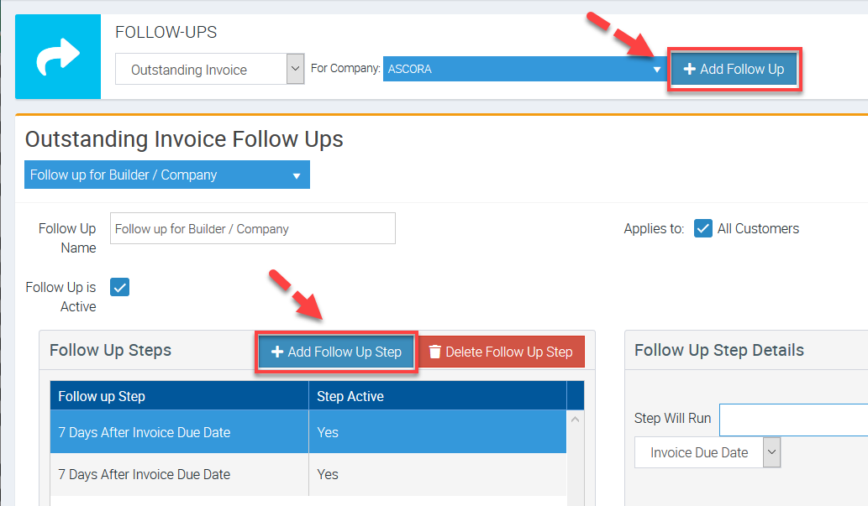Click the Follow up Step column header

click(179, 396)
